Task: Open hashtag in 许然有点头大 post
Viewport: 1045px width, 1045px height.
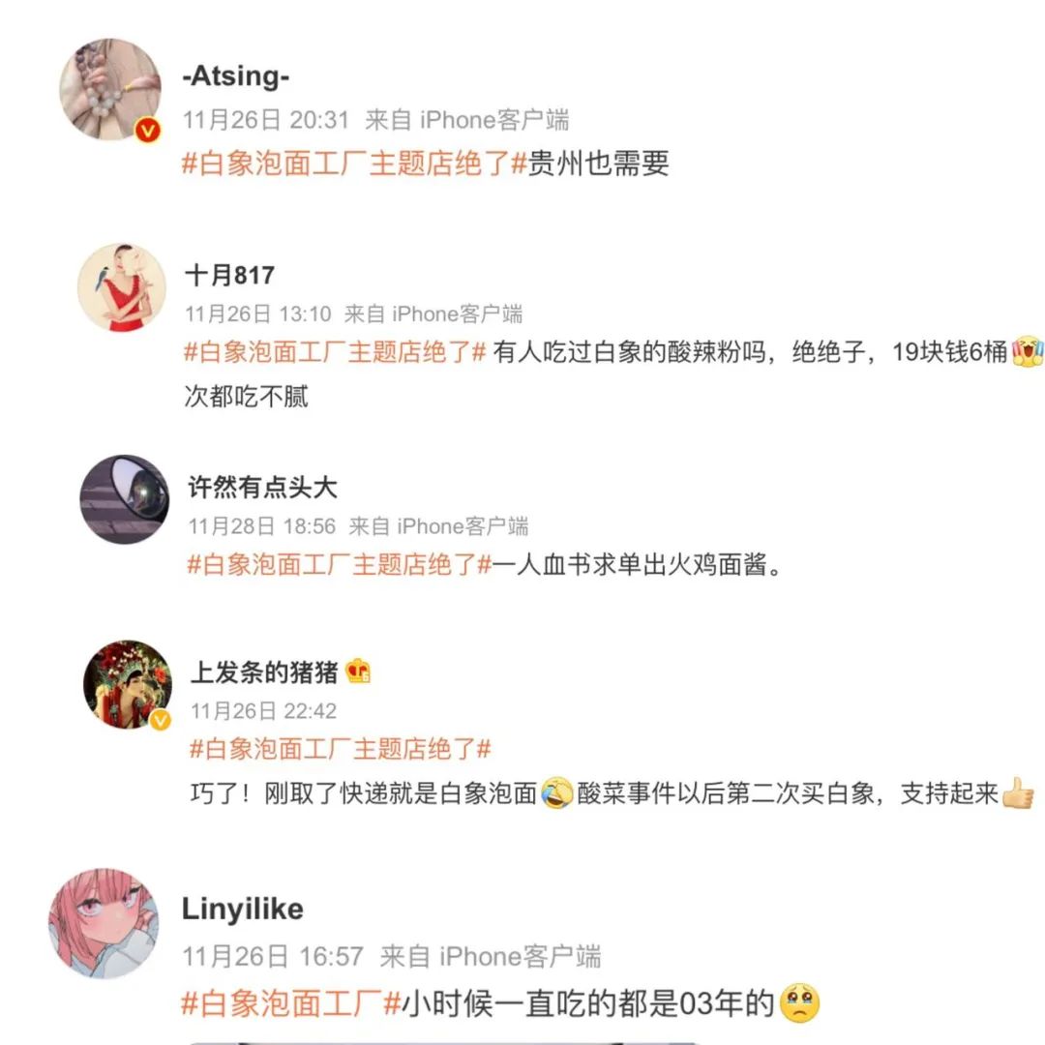Action: click(x=340, y=564)
